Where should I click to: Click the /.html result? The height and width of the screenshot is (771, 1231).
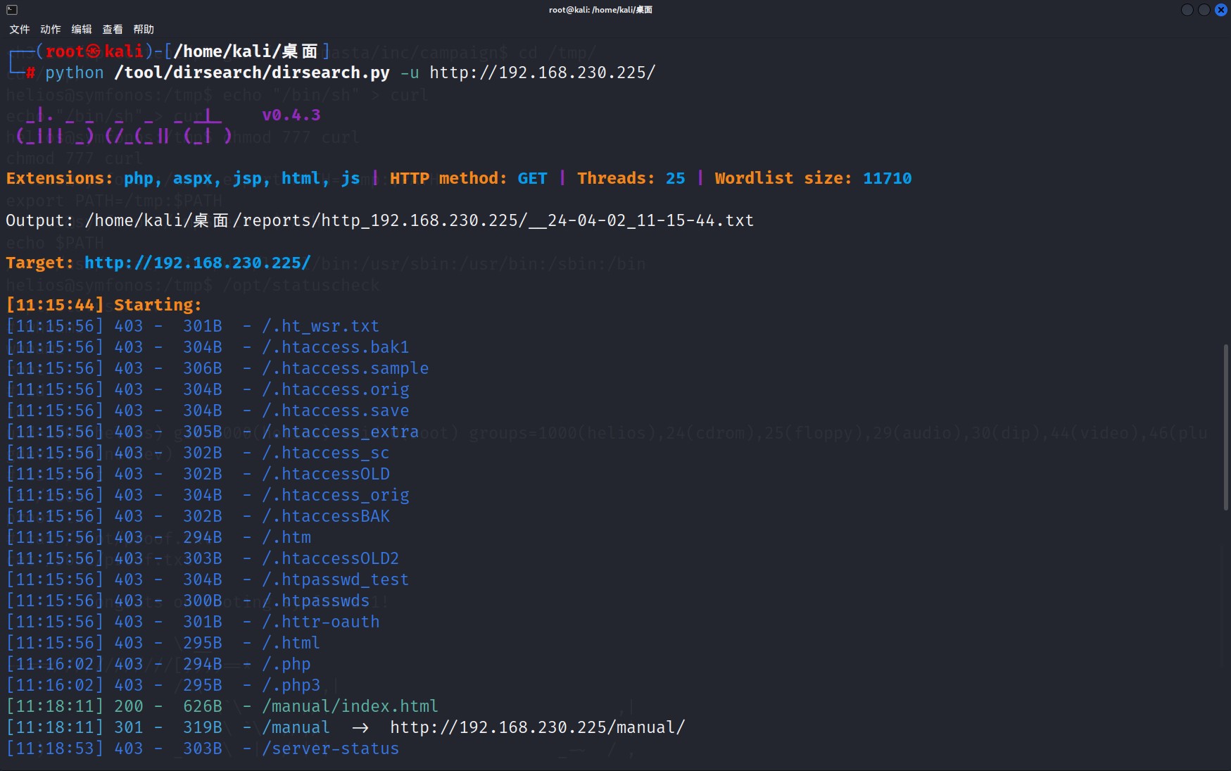click(291, 643)
